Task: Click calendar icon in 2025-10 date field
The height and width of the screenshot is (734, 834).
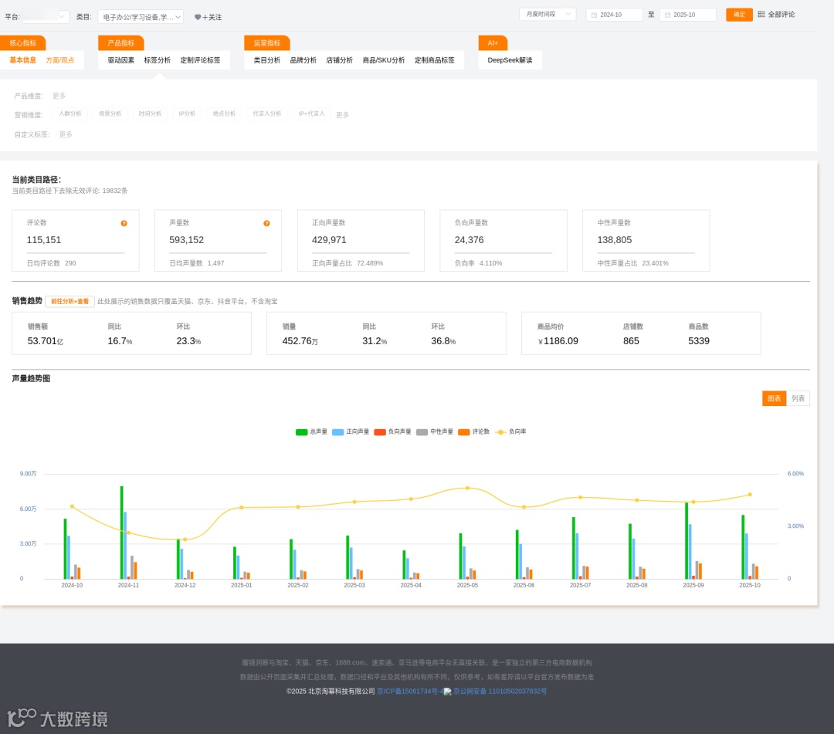Action: 667,15
